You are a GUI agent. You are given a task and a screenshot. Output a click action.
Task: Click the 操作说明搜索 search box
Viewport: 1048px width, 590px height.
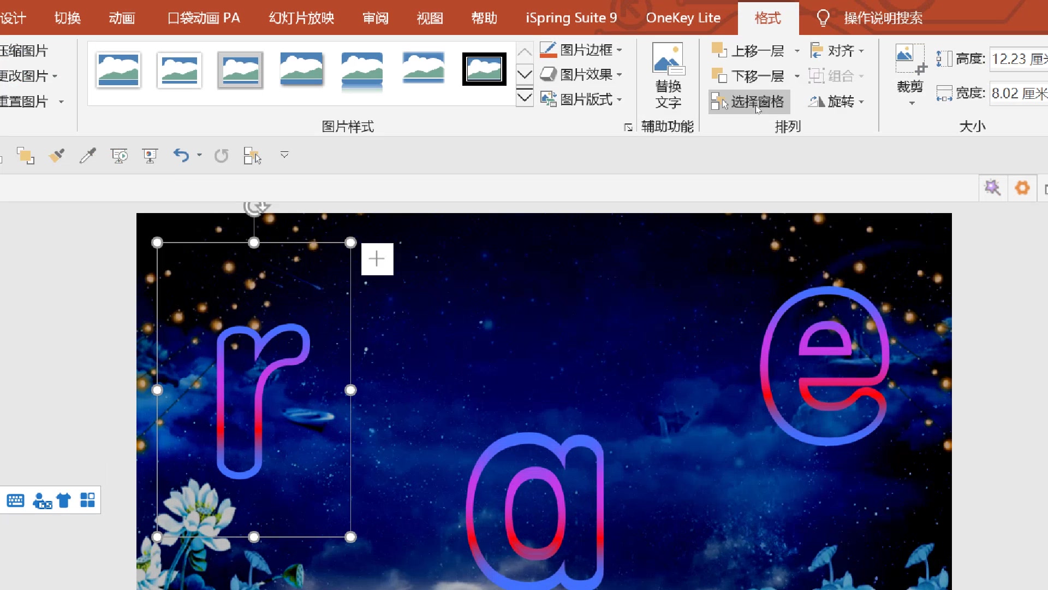[883, 18]
